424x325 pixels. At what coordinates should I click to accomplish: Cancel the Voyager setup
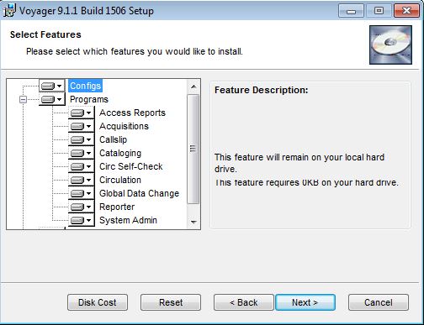pos(379,302)
